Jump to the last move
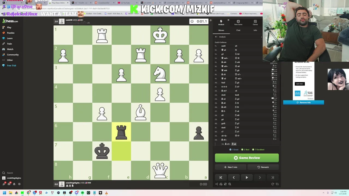 (x=273, y=177)
